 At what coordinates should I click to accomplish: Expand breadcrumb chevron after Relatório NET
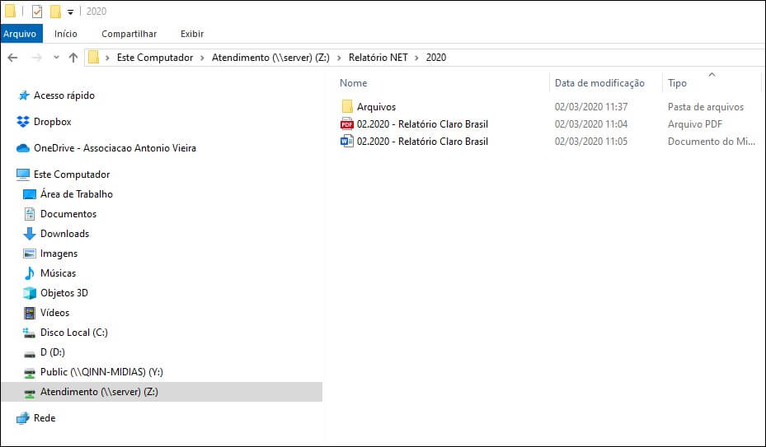(416, 58)
